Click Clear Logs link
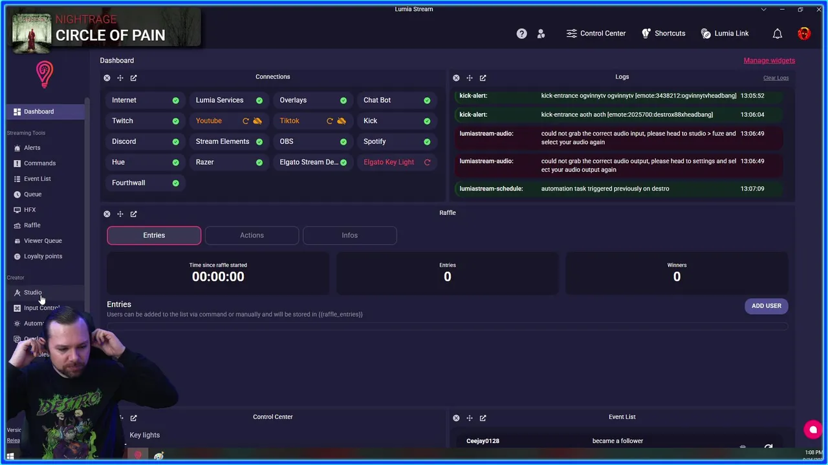Image resolution: width=828 pixels, height=465 pixels. coord(776,78)
